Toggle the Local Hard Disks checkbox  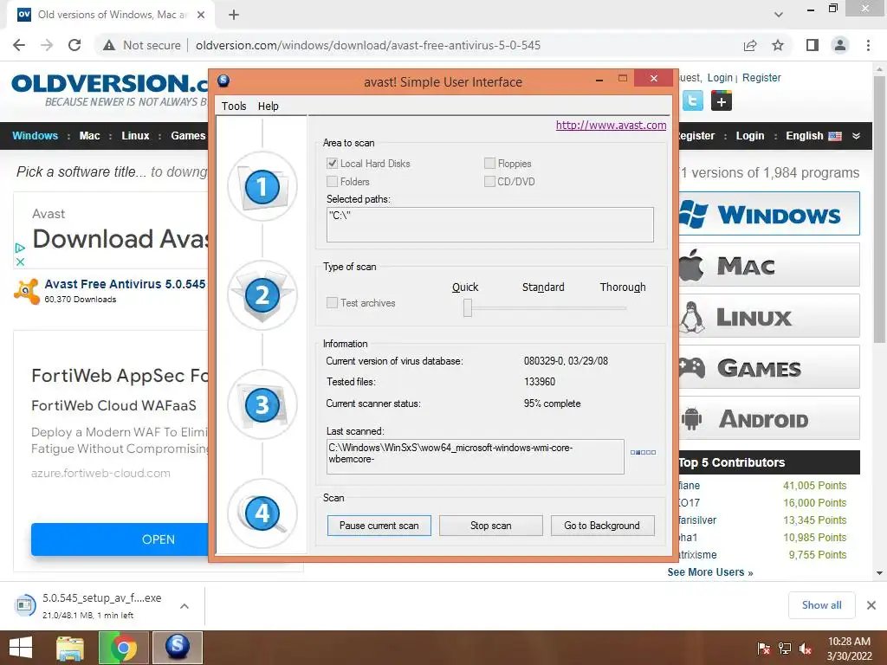(332, 164)
